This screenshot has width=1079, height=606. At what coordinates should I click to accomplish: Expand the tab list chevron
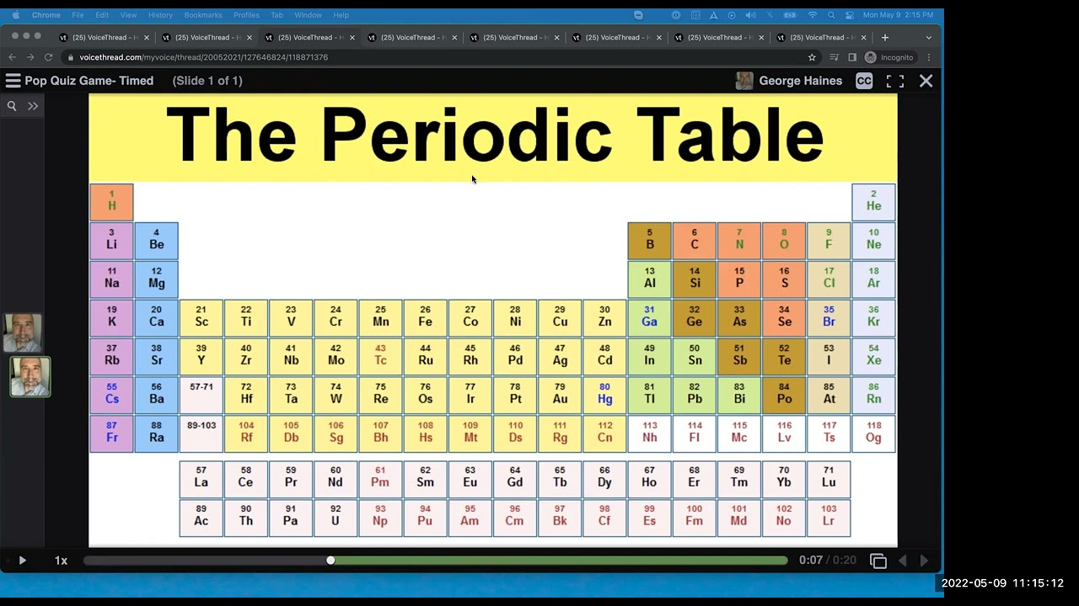(x=929, y=37)
